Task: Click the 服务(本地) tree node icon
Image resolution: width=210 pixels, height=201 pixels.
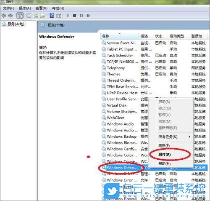Action: pyautogui.click(x=4, y=24)
